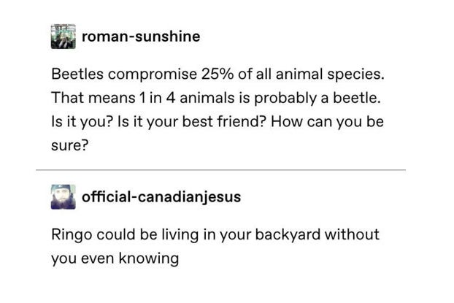Click the line starting 'Beetles compromise 25%'
Screen dimensions: 454x303
(218, 74)
